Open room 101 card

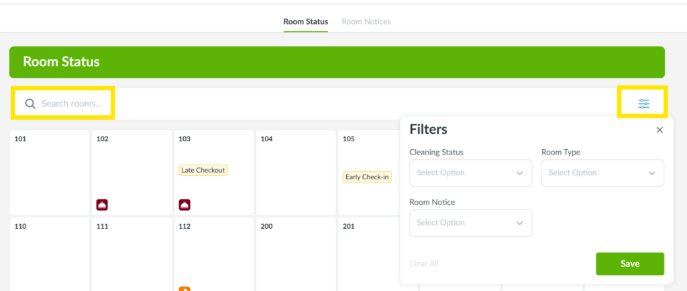pos(50,172)
